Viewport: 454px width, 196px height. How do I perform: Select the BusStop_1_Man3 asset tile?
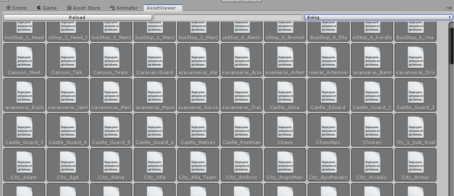[198, 31]
